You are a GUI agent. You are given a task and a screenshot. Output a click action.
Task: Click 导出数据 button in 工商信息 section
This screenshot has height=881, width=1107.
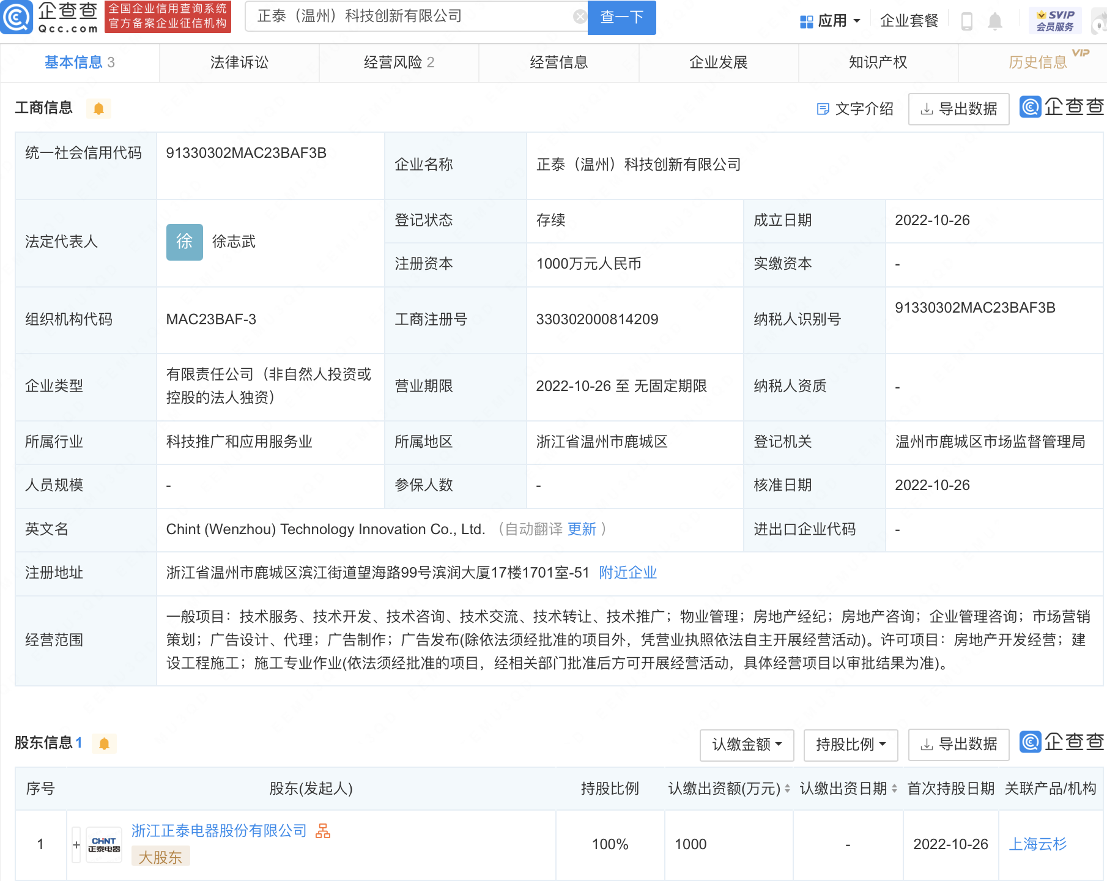(958, 109)
